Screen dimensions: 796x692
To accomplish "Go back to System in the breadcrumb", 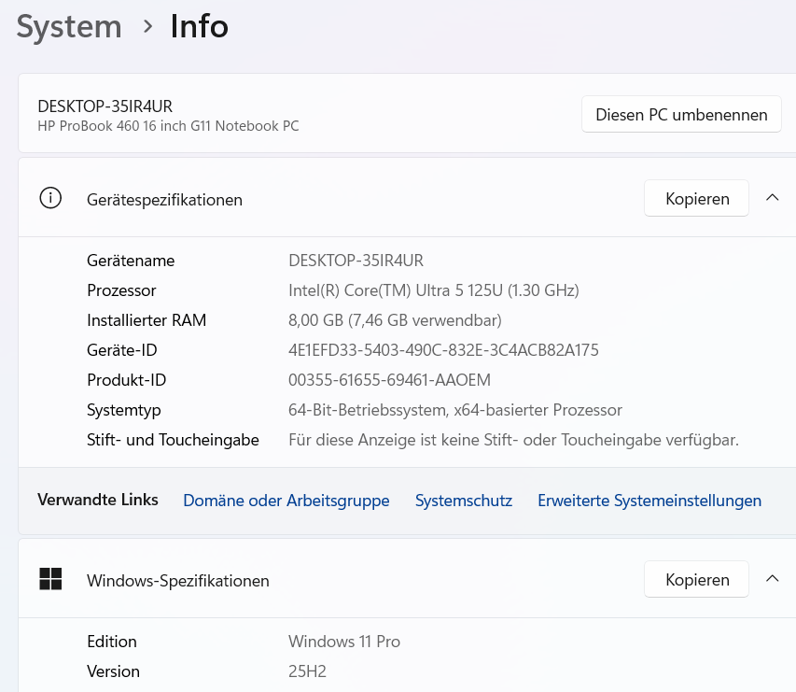I will pyautogui.click(x=69, y=26).
